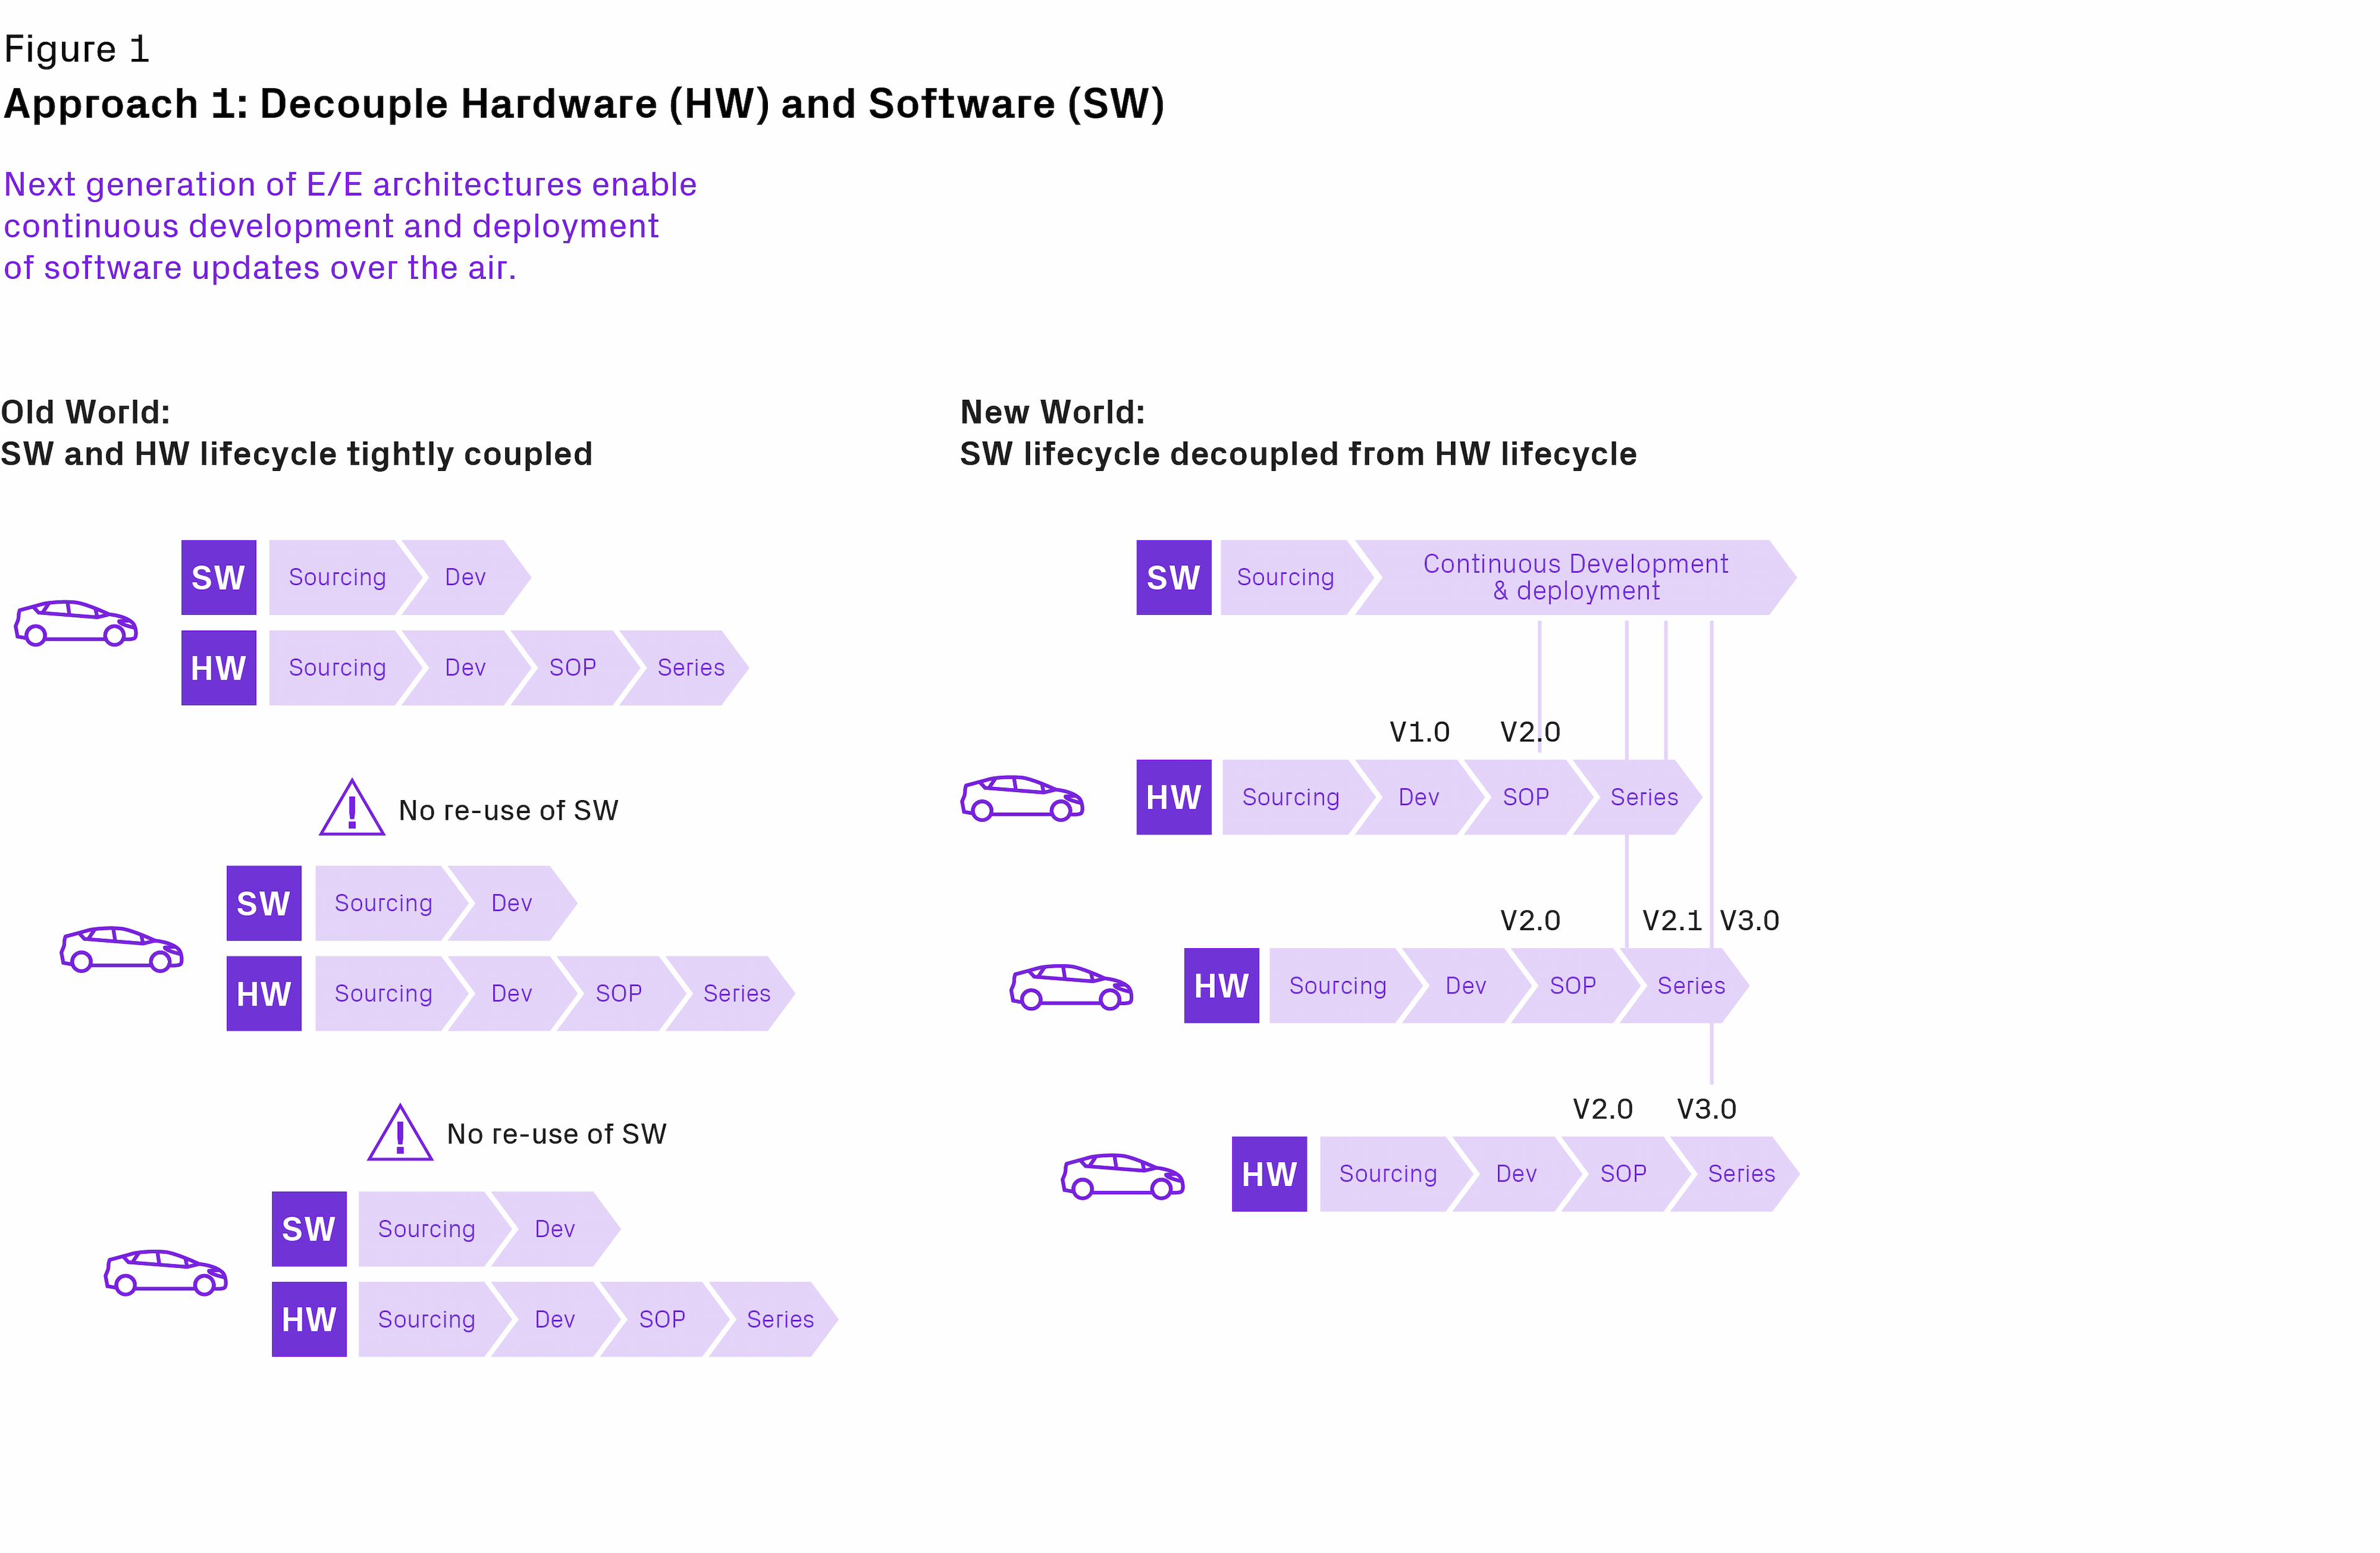Select 'SW lifecycle decoupled from HW lifecycle' subheading
Viewport: 2380px width, 1553px height.
tap(1298, 454)
